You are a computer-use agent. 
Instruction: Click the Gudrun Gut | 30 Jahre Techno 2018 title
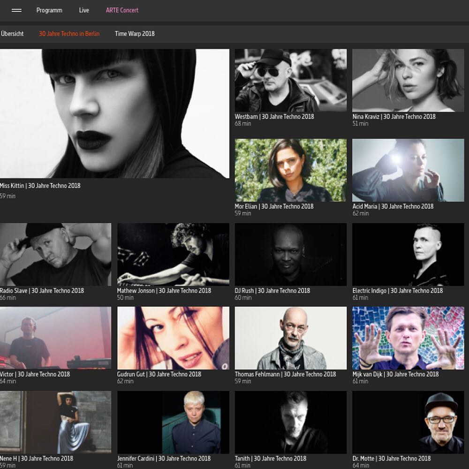point(159,374)
